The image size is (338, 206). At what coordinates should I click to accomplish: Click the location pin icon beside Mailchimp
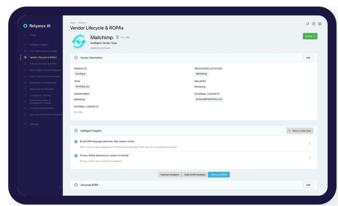pyautogui.click(x=117, y=37)
